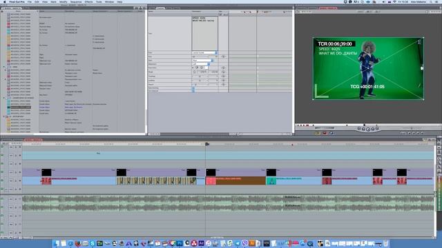Choose the Select Track Forward tool

[x=439, y=147]
